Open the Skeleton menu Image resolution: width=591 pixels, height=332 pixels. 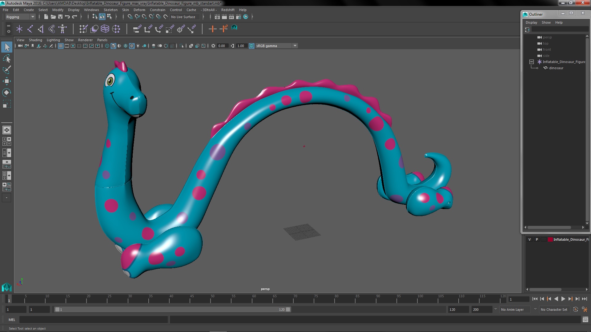click(x=111, y=10)
